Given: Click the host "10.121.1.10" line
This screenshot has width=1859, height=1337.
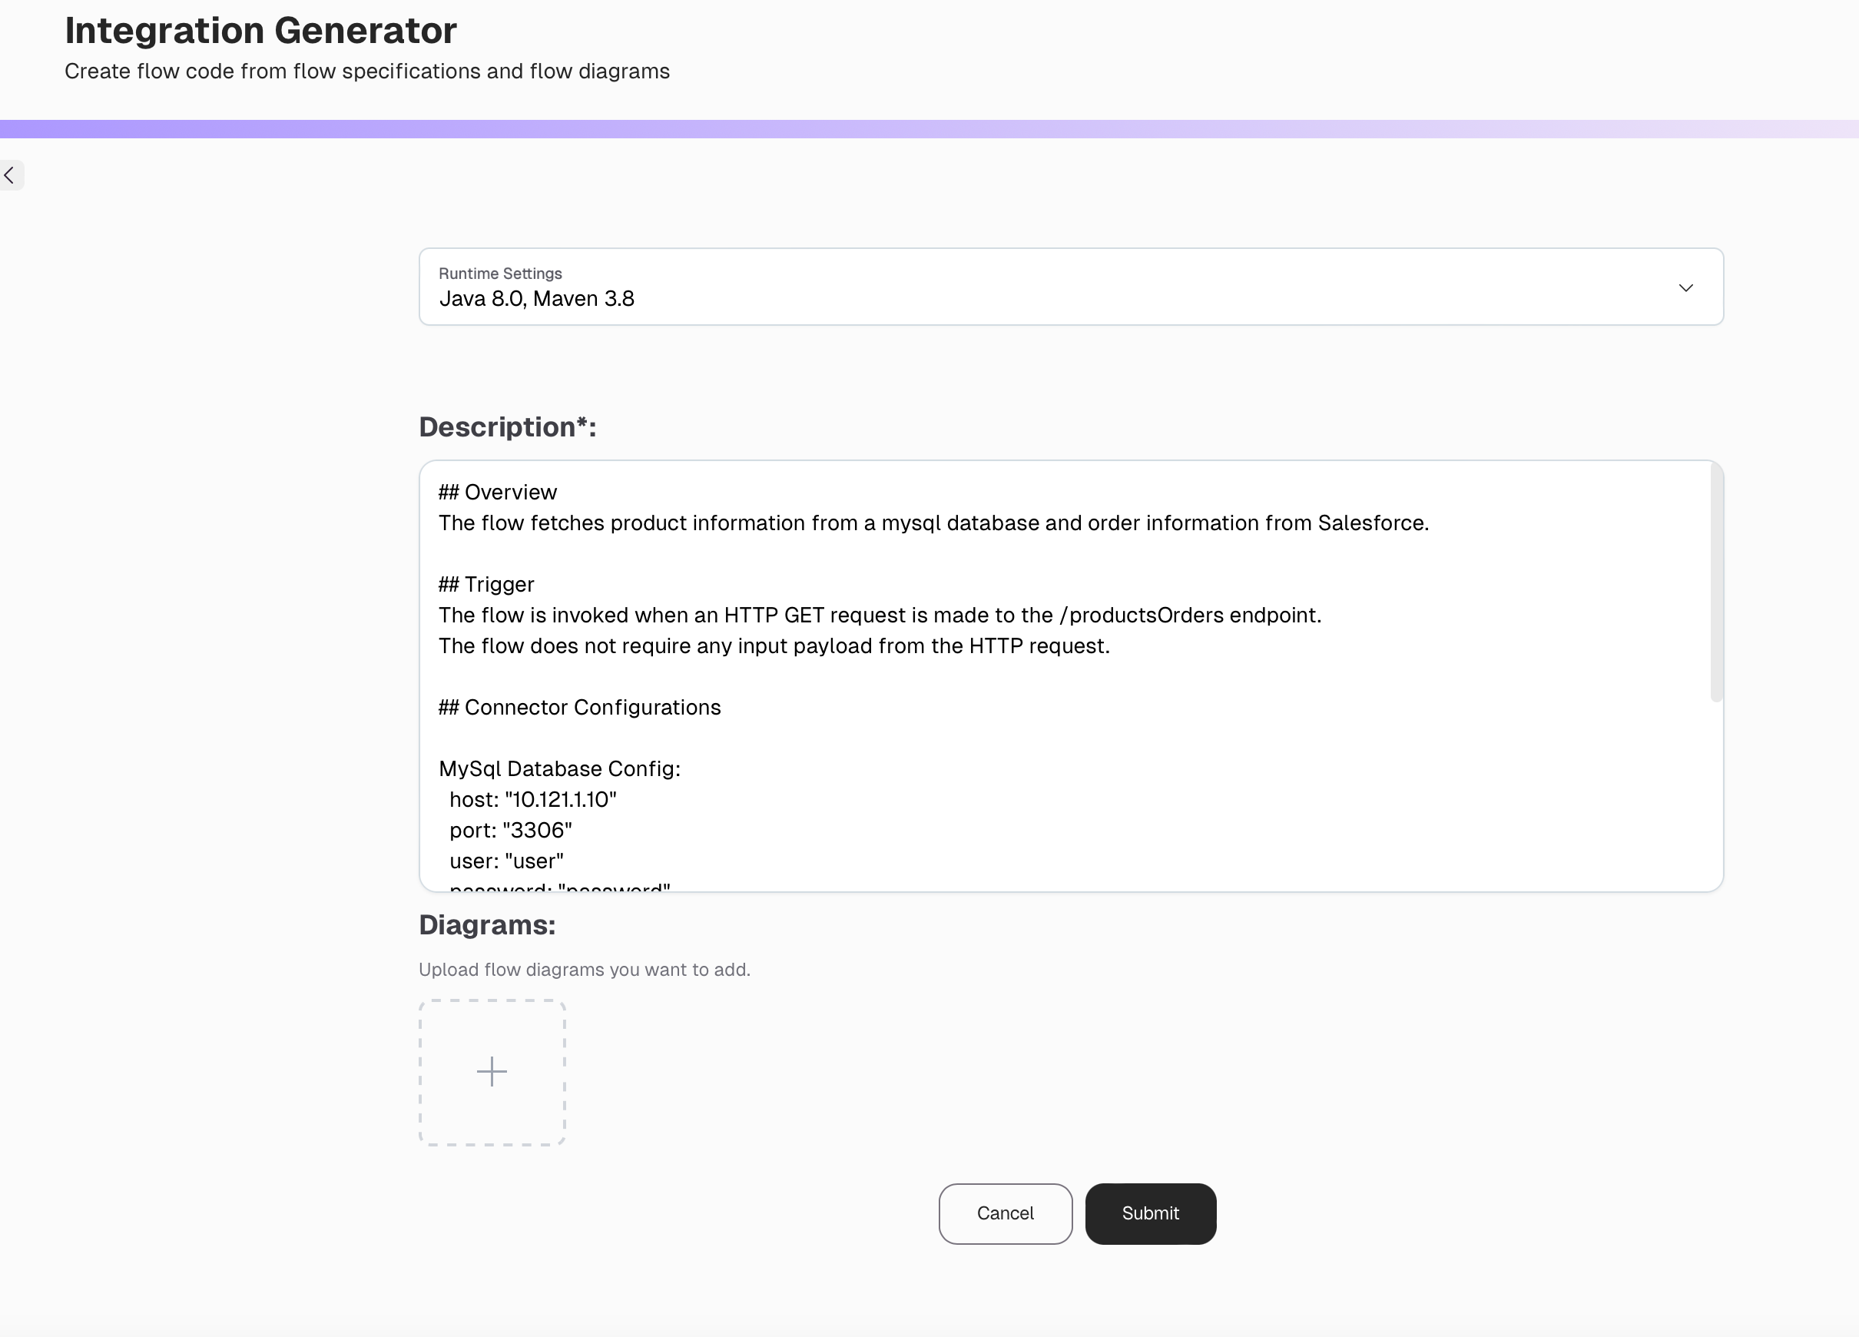Looking at the screenshot, I should pos(533,800).
